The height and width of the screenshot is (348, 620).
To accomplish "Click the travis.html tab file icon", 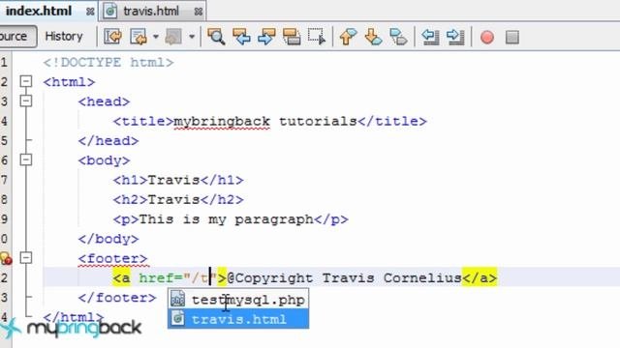I will pyautogui.click(x=110, y=11).
